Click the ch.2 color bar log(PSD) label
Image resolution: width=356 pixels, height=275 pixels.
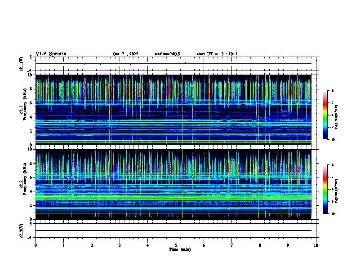click(337, 191)
